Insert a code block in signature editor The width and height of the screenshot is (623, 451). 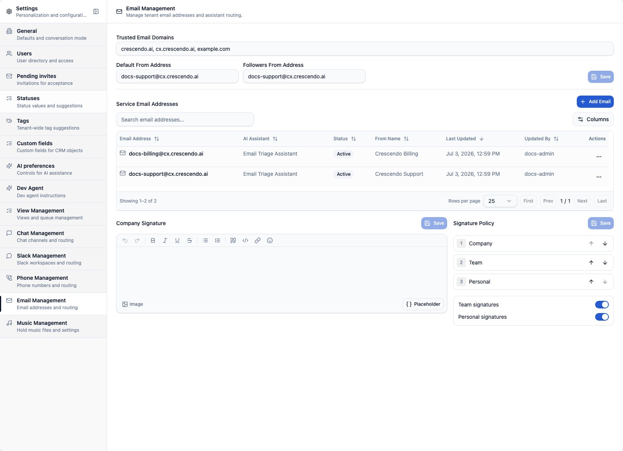click(x=245, y=240)
